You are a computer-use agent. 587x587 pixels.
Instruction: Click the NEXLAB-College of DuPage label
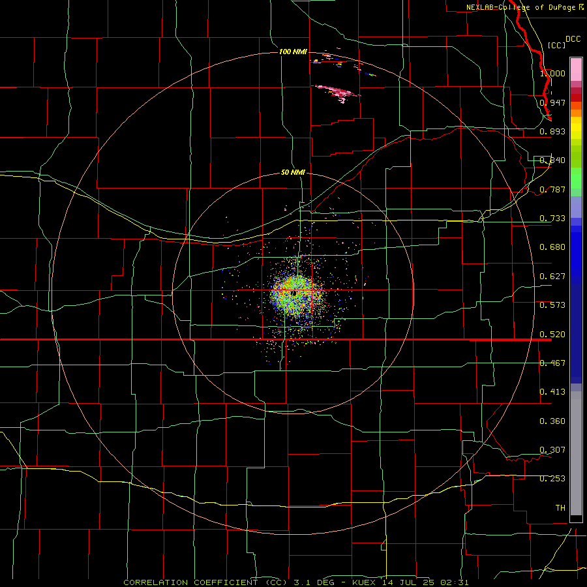(520, 7)
